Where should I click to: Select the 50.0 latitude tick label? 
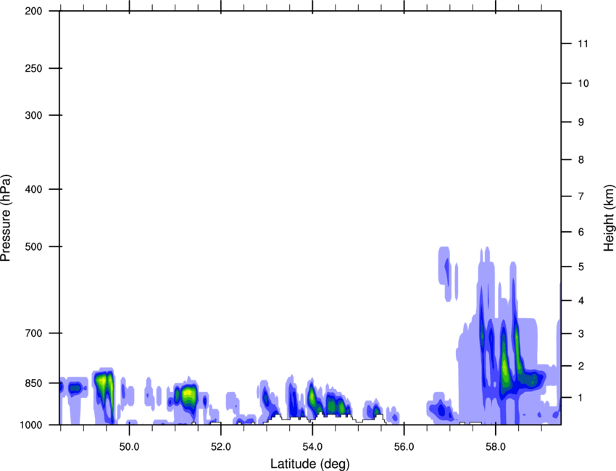pos(129,444)
